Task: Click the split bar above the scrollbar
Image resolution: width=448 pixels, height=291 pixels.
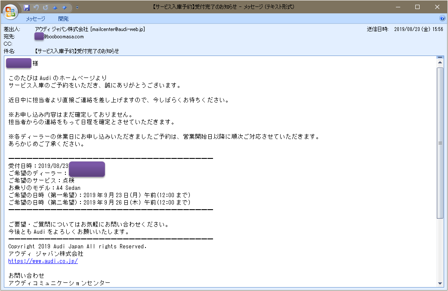Action: click(440, 57)
